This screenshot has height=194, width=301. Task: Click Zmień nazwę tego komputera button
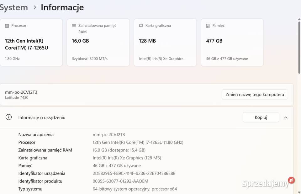255,95
